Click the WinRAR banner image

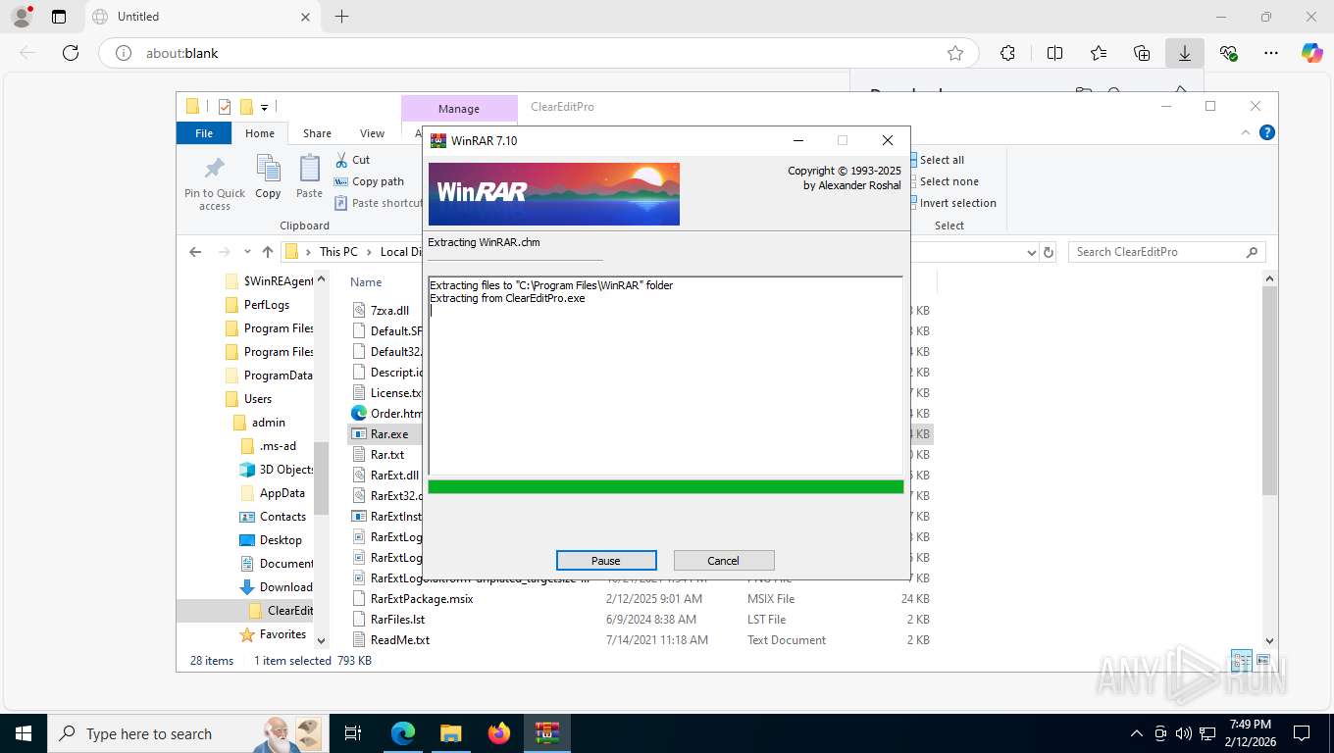pyautogui.click(x=554, y=194)
